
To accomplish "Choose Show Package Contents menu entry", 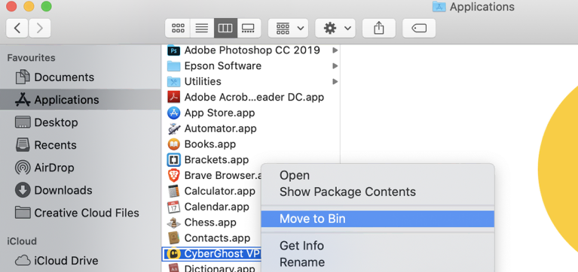I will (347, 192).
